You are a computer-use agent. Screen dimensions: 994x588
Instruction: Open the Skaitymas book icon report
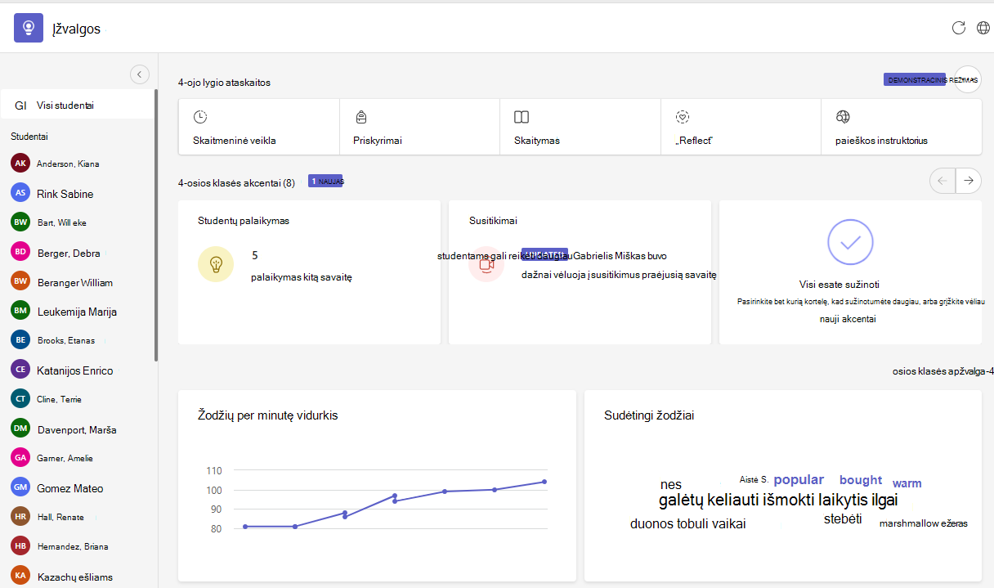point(522,117)
